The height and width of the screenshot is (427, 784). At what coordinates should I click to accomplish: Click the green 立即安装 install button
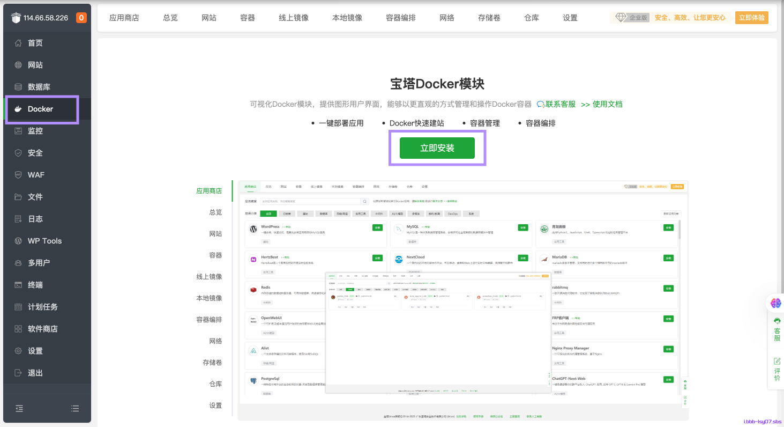pos(437,148)
